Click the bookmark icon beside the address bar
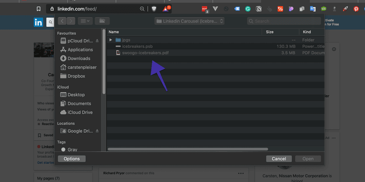 [39, 9]
